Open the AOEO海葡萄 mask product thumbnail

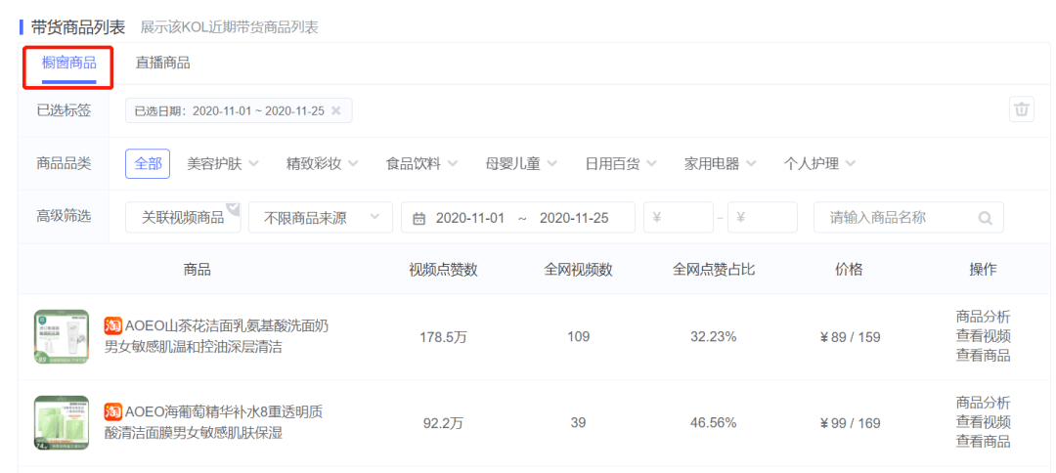coord(61,423)
